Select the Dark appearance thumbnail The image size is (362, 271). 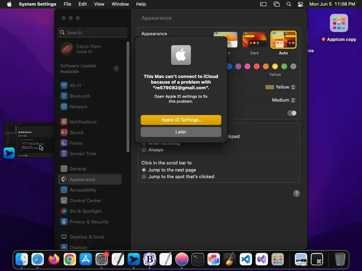(x=255, y=40)
